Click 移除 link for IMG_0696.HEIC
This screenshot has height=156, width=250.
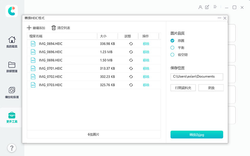[146, 52]
